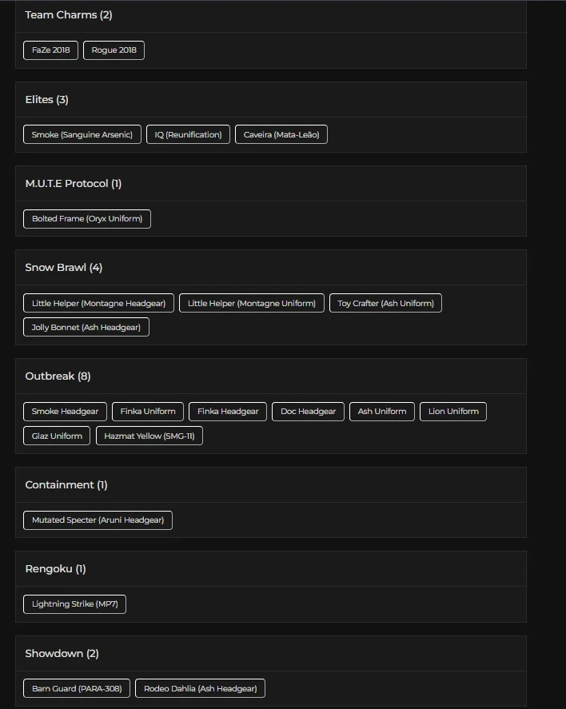Select the Finka Uniform tag
Viewport: 566px width, 709px height.
[x=148, y=412]
